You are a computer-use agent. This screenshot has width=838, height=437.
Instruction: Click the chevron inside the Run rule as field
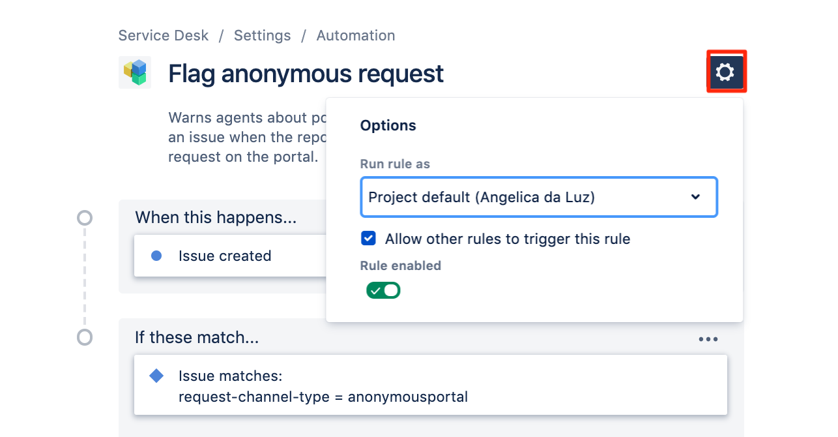[695, 197]
